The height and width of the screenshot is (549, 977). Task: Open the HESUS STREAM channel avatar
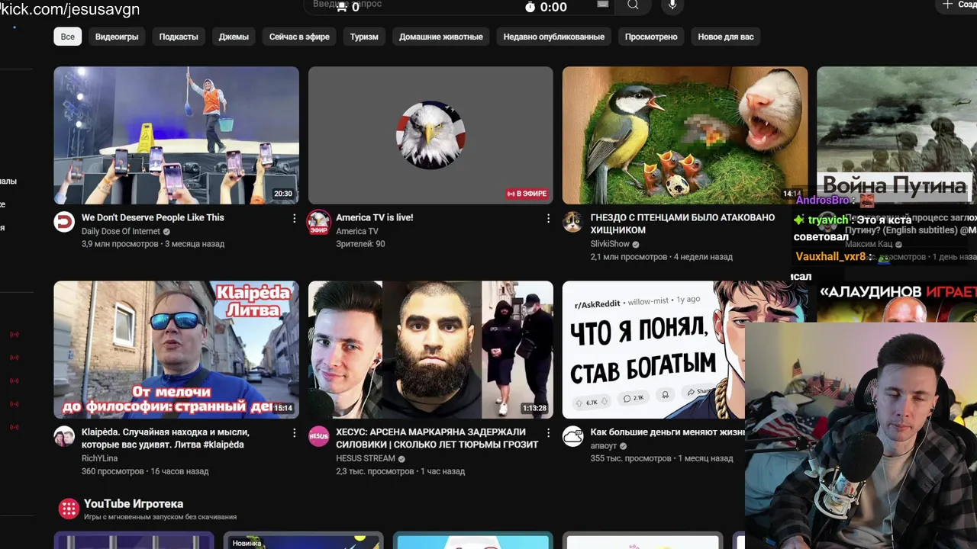[x=318, y=436]
